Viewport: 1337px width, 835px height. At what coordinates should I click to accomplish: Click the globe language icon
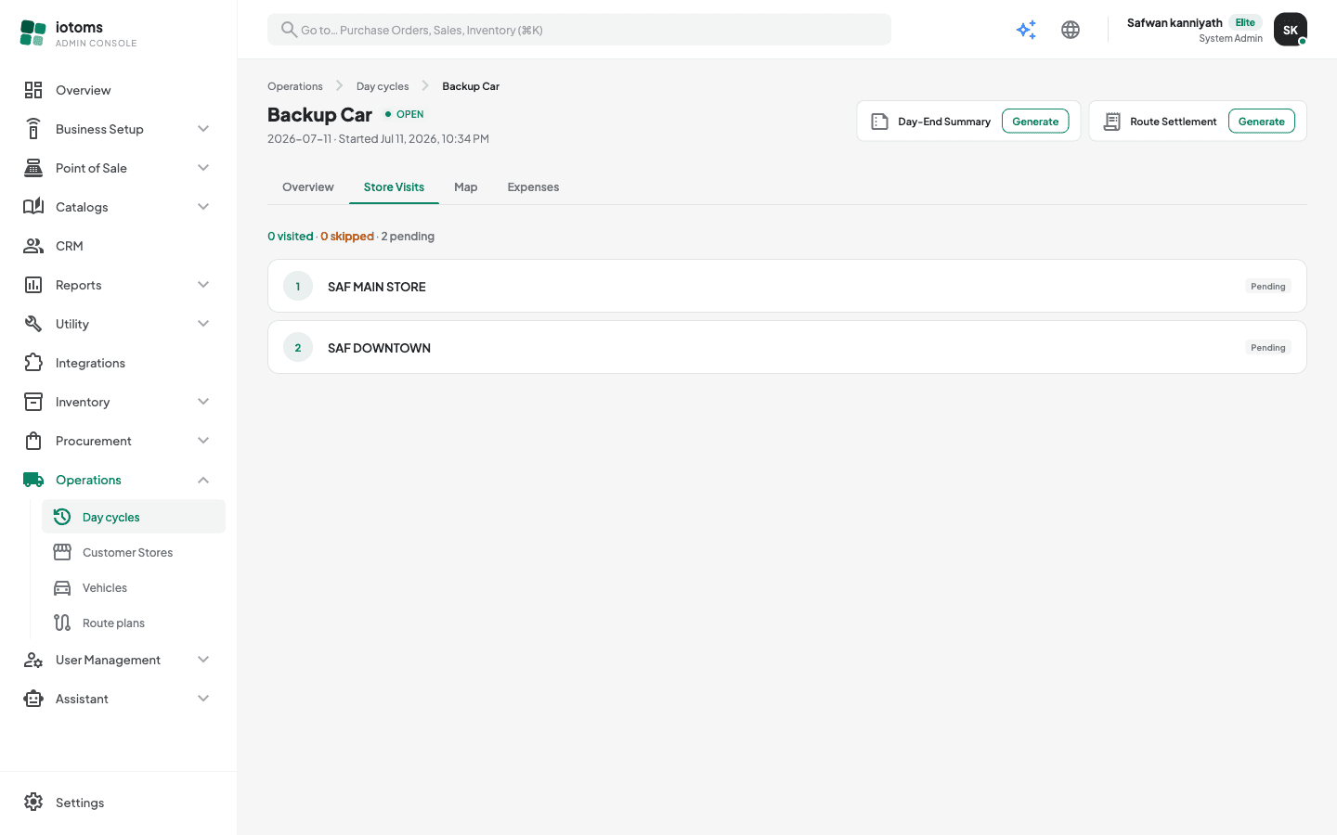1071,30
